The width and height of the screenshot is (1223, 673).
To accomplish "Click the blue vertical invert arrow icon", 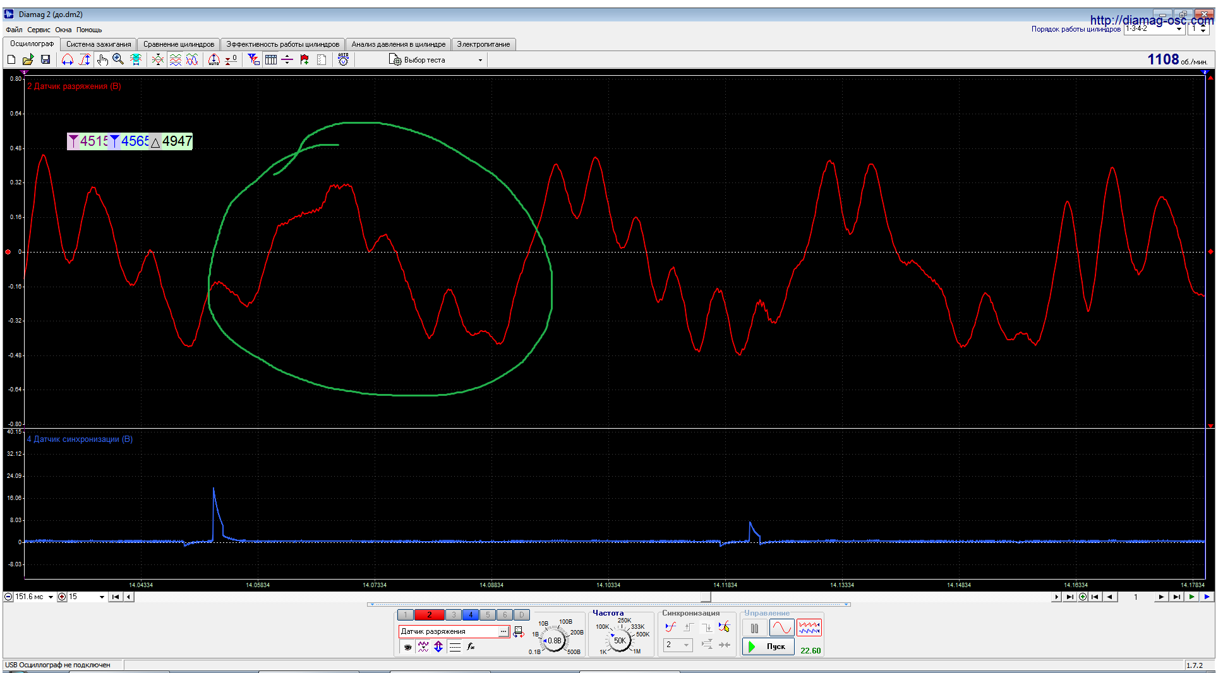I will (x=438, y=647).
